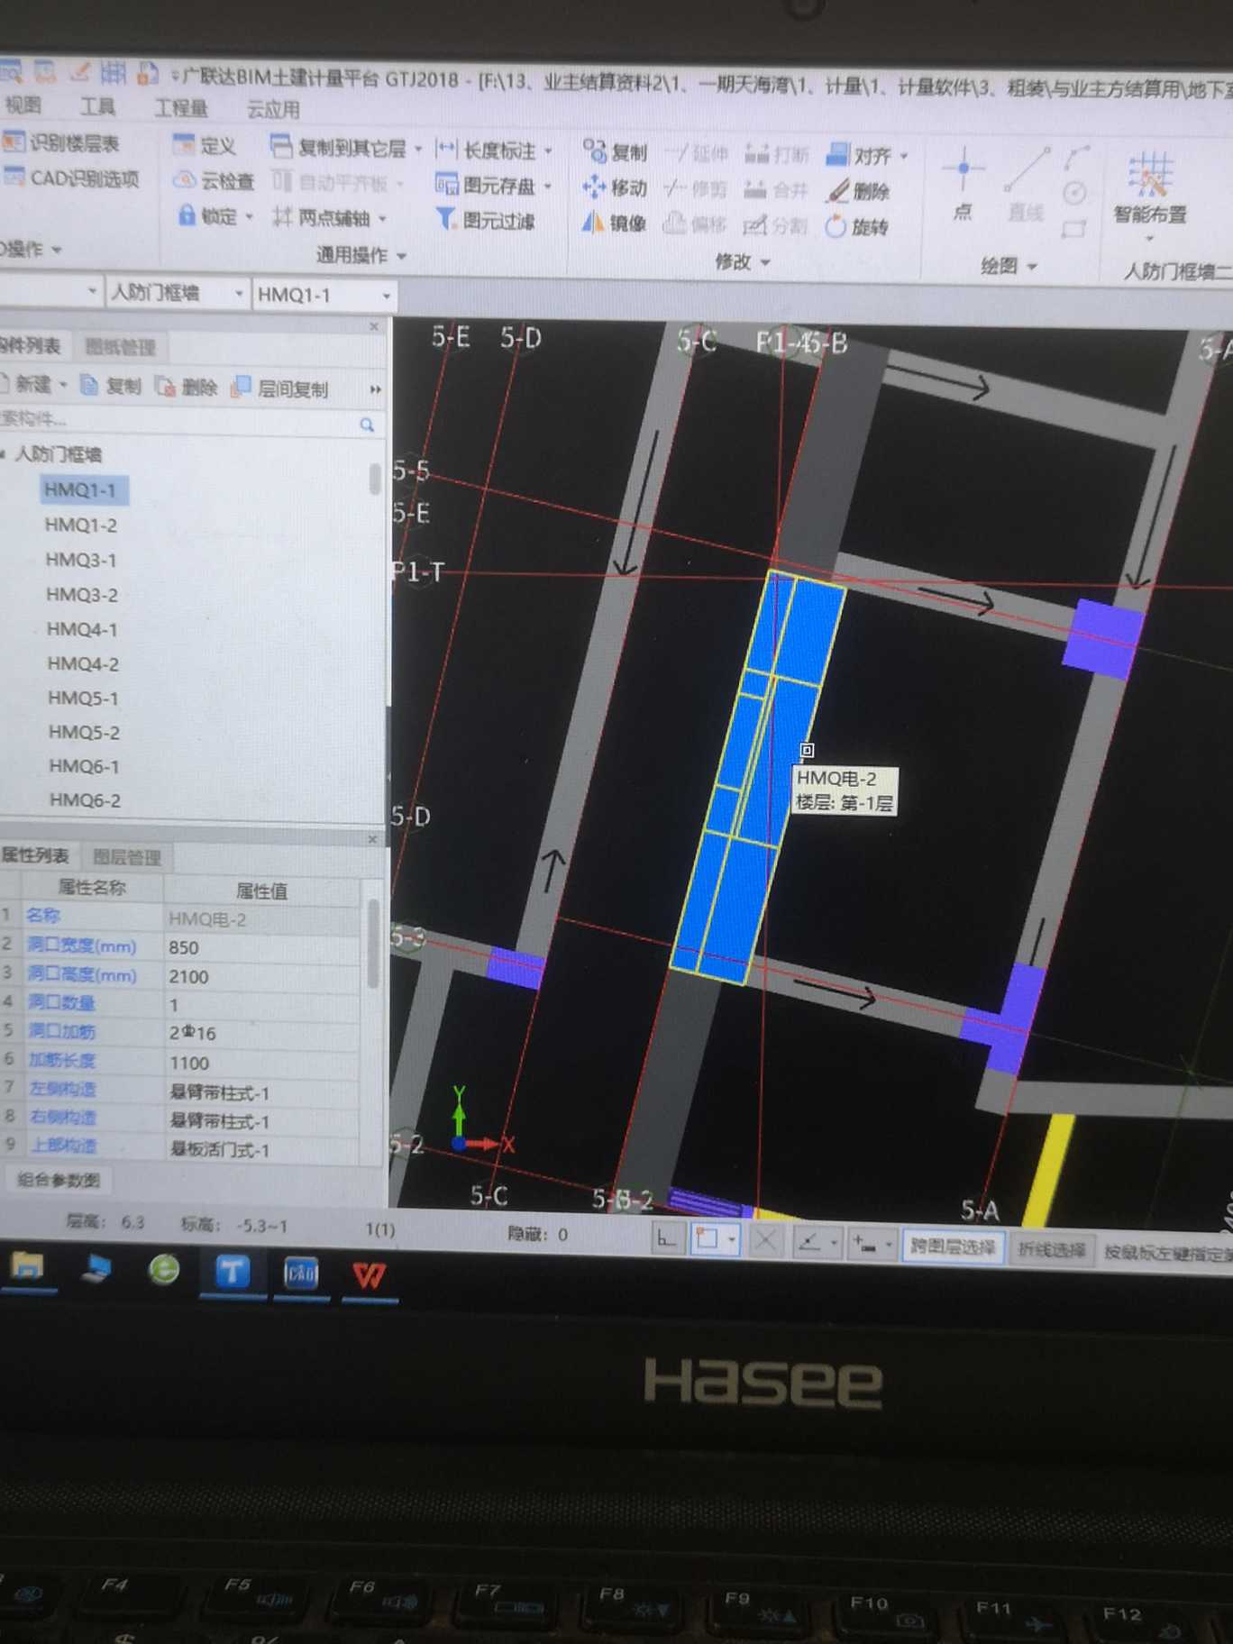
Task: Click the 识别楼层表 tool icon
Action: (14, 142)
